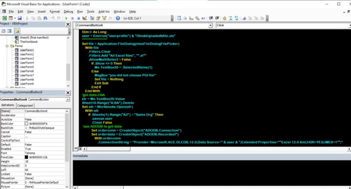The image size is (351, 189).
Task: Switch to the Categorized properties tab
Action: [x=25, y=105]
